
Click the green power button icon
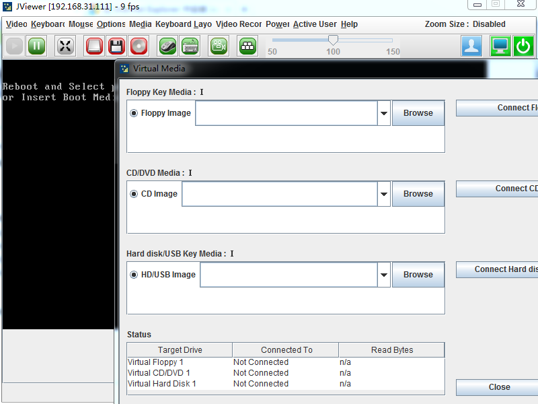tap(523, 46)
